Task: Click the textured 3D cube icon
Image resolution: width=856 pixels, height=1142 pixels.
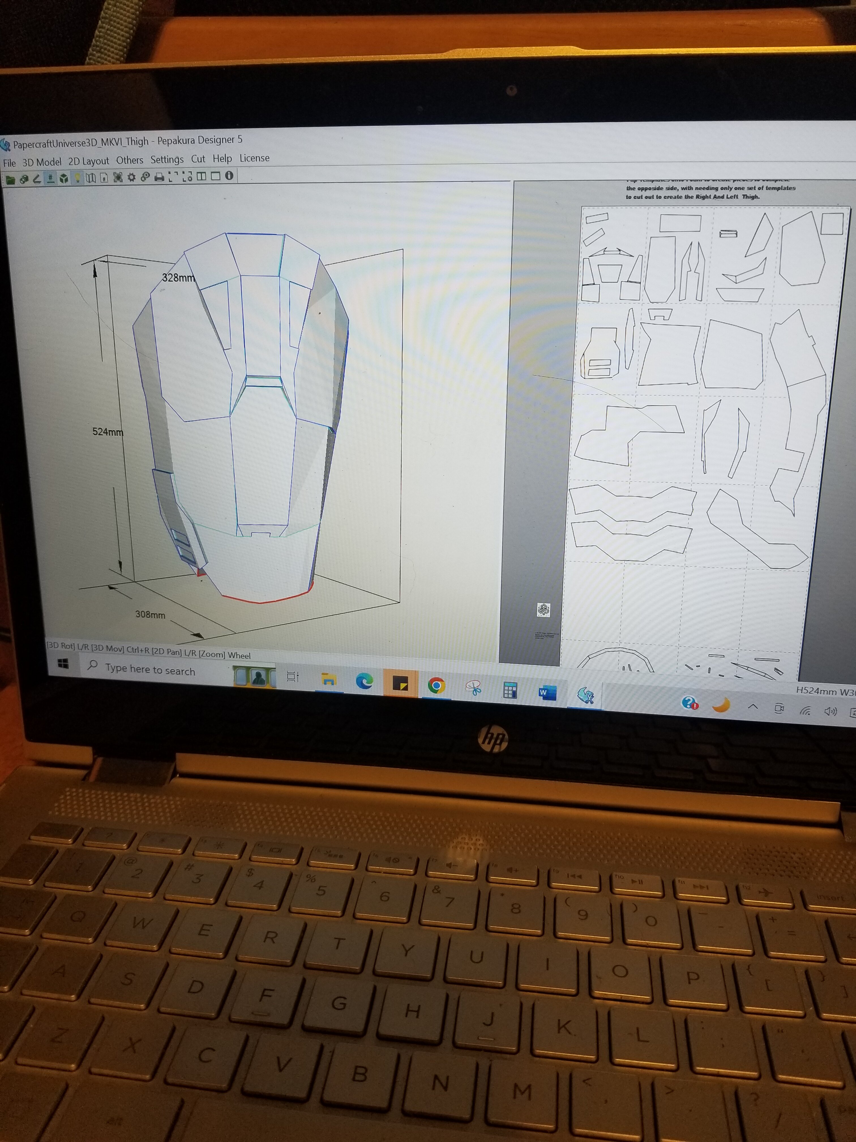Action: (x=64, y=178)
